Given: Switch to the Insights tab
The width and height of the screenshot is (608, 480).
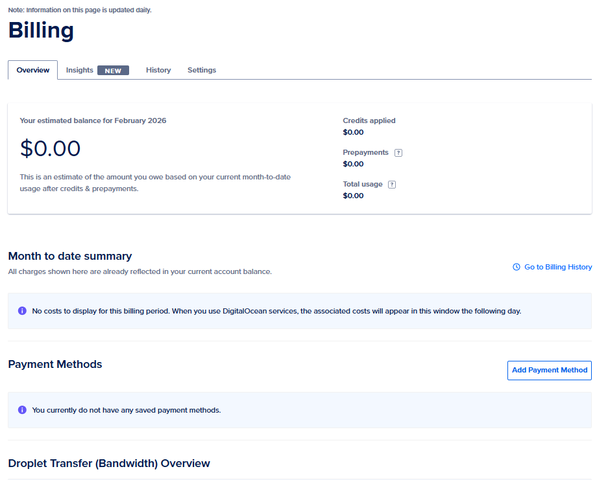Looking at the screenshot, I should pyautogui.click(x=80, y=70).
